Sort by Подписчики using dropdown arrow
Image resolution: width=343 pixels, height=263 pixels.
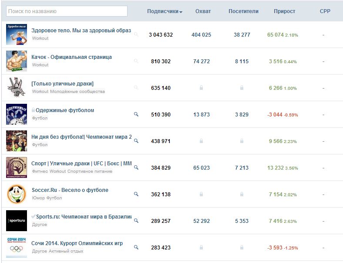click(181, 12)
